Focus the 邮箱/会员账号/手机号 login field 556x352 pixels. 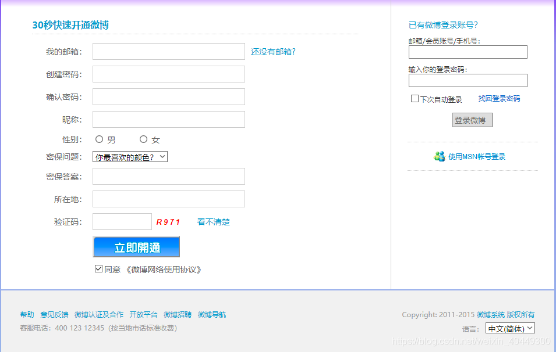pos(468,52)
